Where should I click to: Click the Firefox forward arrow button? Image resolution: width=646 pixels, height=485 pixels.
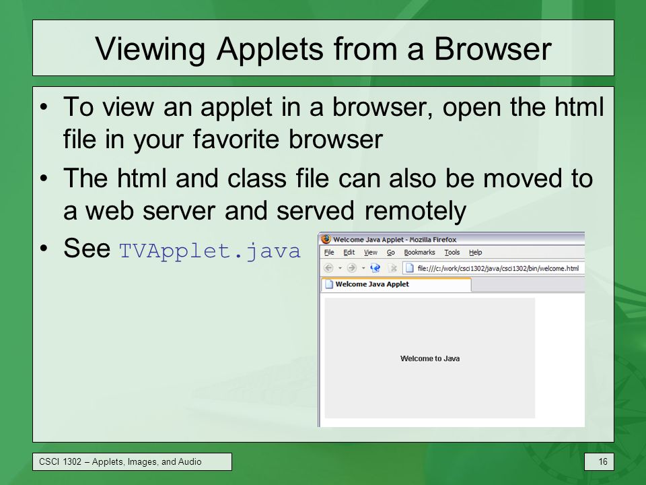coord(351,268)
